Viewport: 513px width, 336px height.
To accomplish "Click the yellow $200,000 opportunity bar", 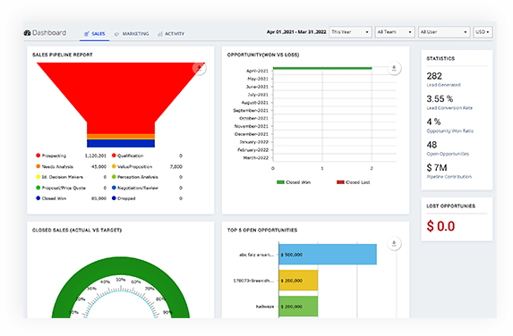I will click(x=298, y=281).
